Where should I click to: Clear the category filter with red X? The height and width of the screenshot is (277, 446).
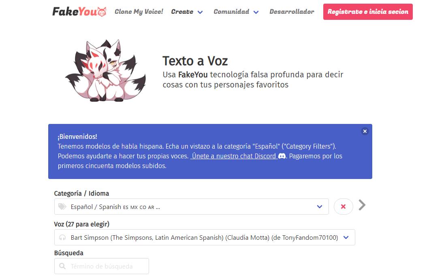344,207
